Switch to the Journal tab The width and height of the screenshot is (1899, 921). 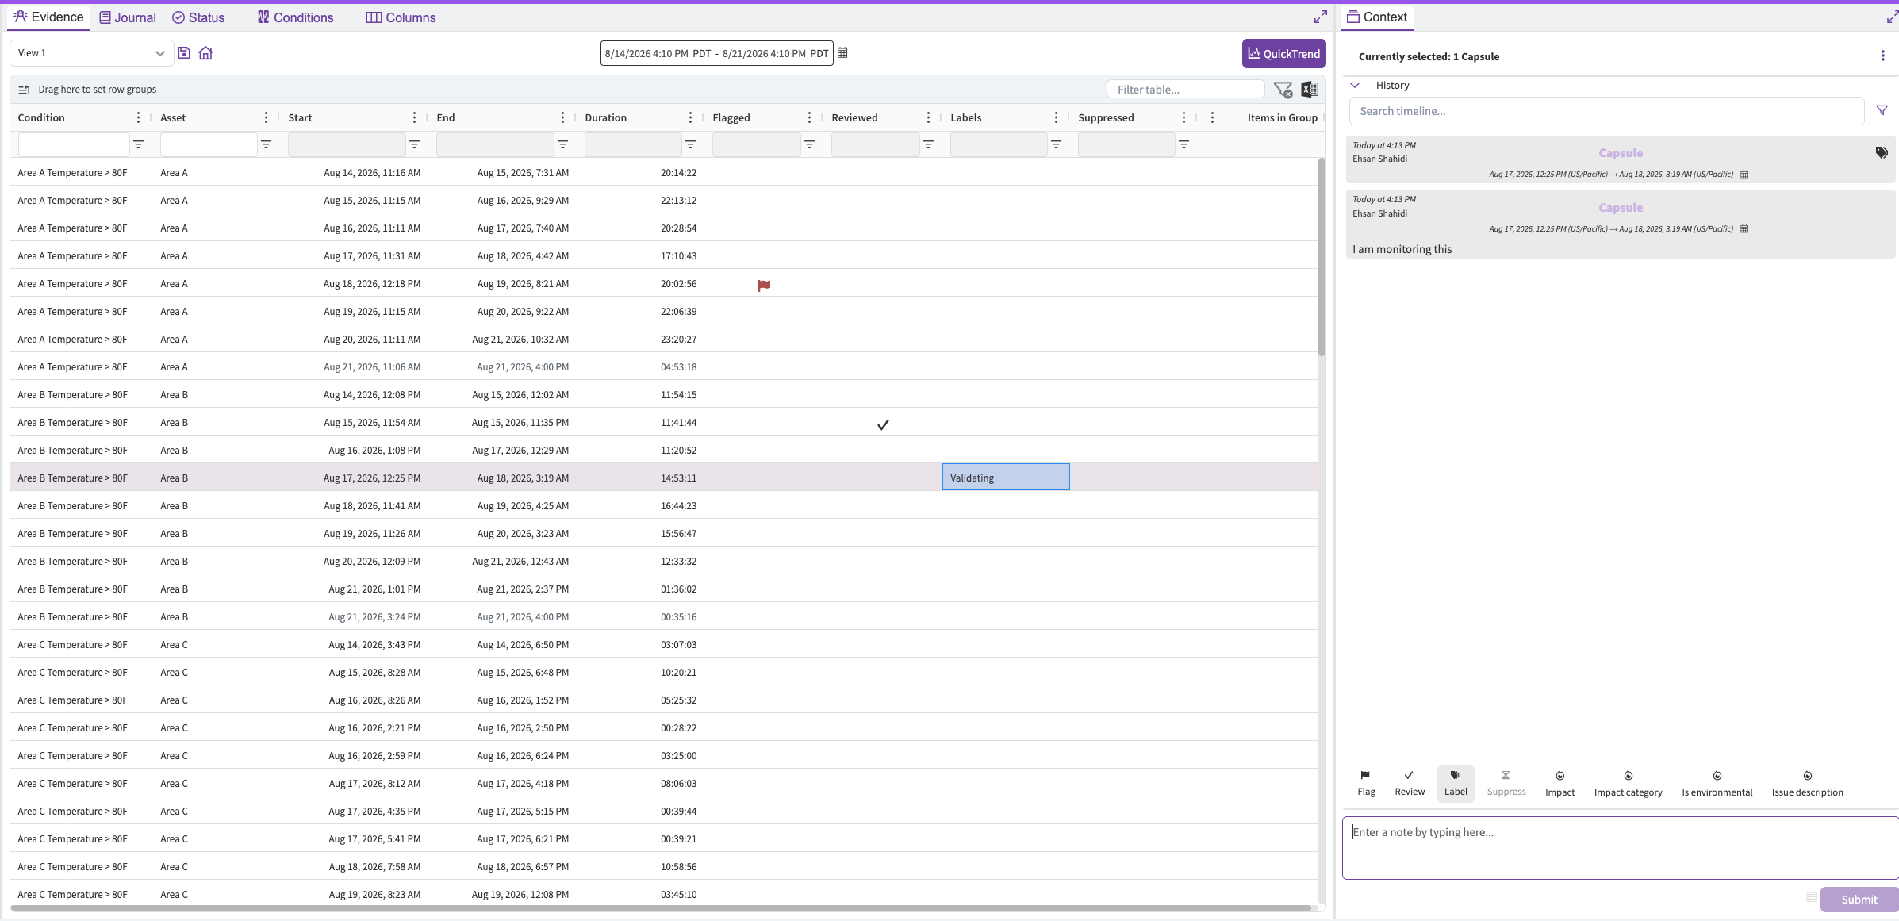(x=127, y=17)
